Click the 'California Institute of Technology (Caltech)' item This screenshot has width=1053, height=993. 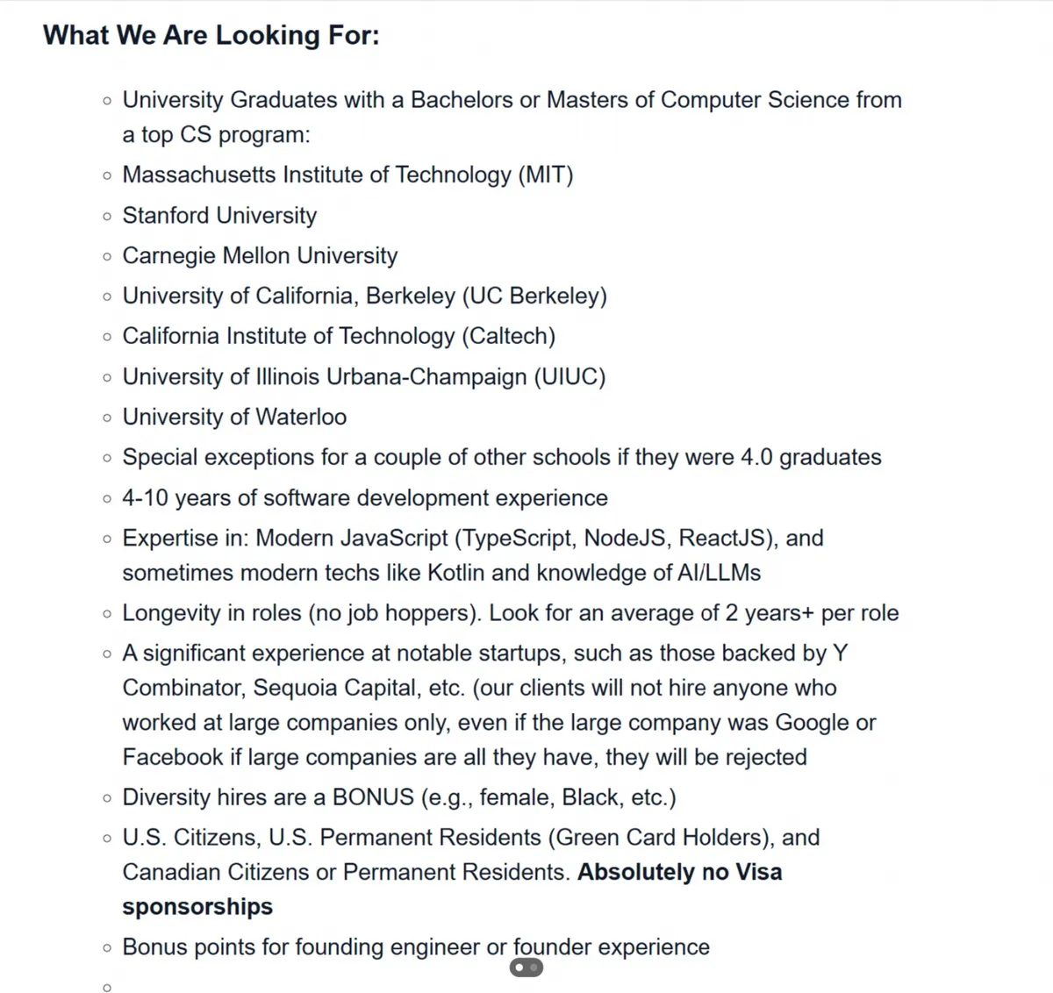(x=339, y=336)
